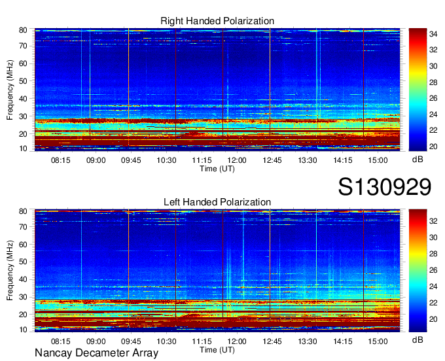Click 13:30 time tick on Left Handed plot

(x=308, y=341)
